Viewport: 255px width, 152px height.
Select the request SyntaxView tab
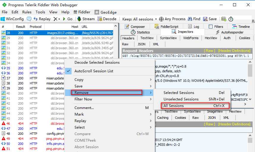click(x=168, y=38)
